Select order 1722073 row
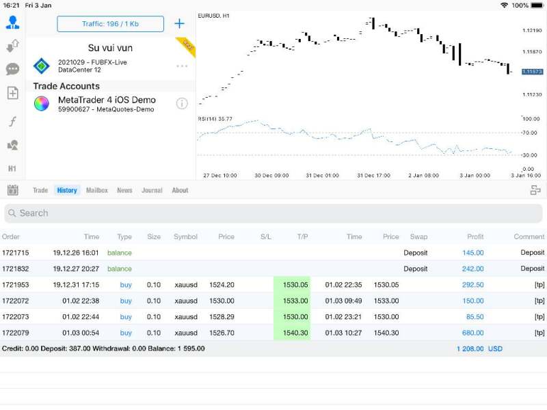Screen dimensions: 547x410 point(273,317)
